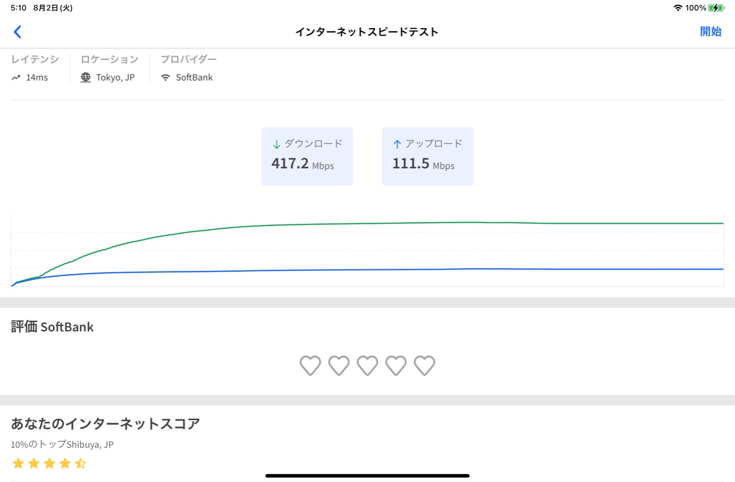Rate SoftBank with first heart

point(310,366)
